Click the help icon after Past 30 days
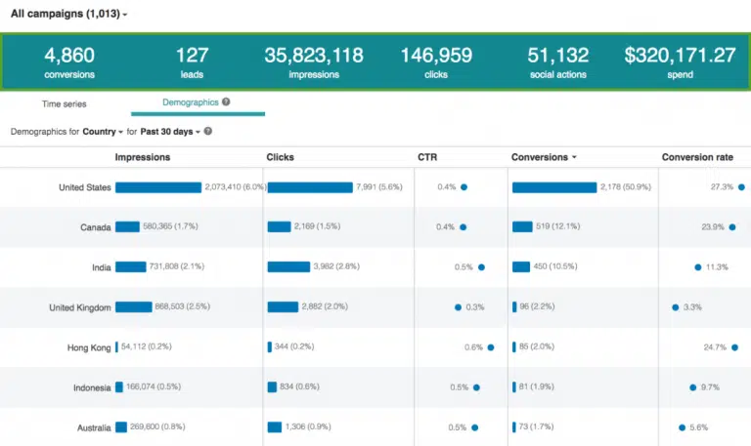This screenshot has height=446, width=751. [x=207, y=131]
